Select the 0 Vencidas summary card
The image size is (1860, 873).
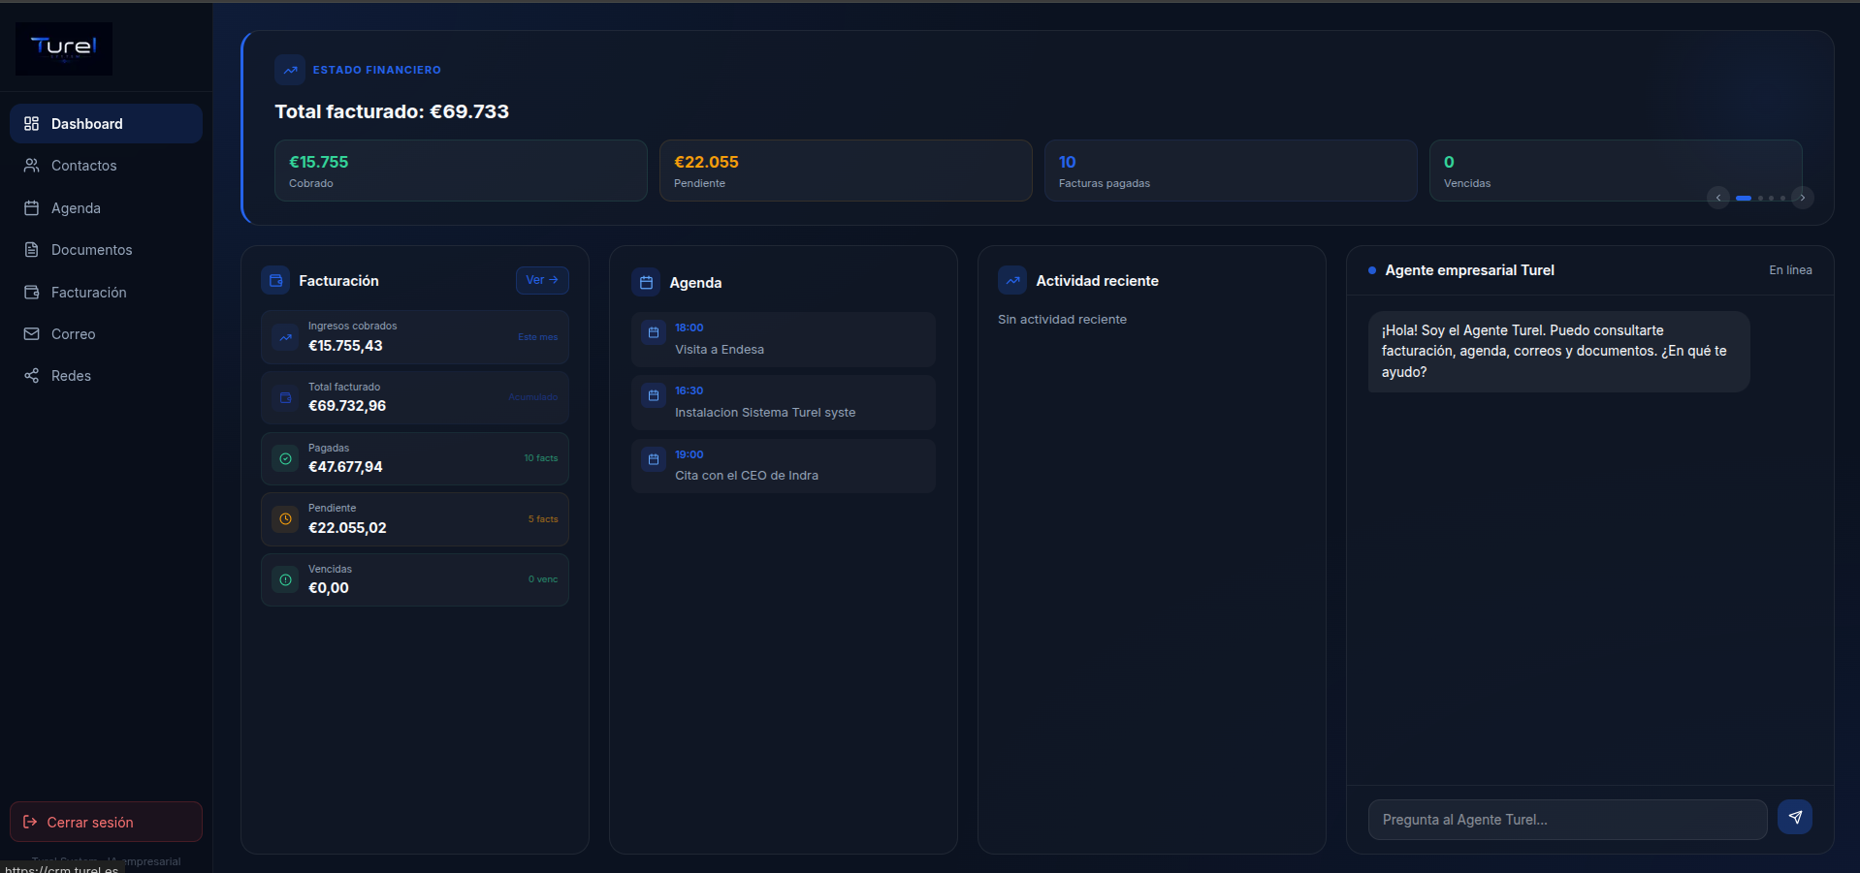1616,171
